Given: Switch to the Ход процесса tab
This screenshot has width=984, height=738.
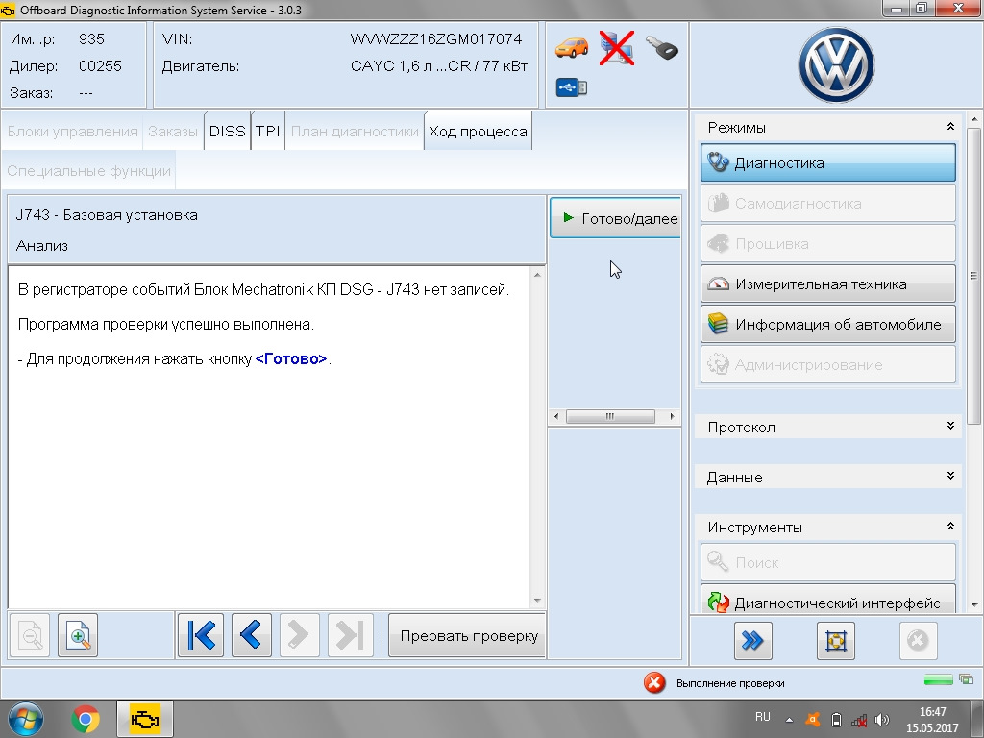Looking at the screenshot, I should pos(479,131).
